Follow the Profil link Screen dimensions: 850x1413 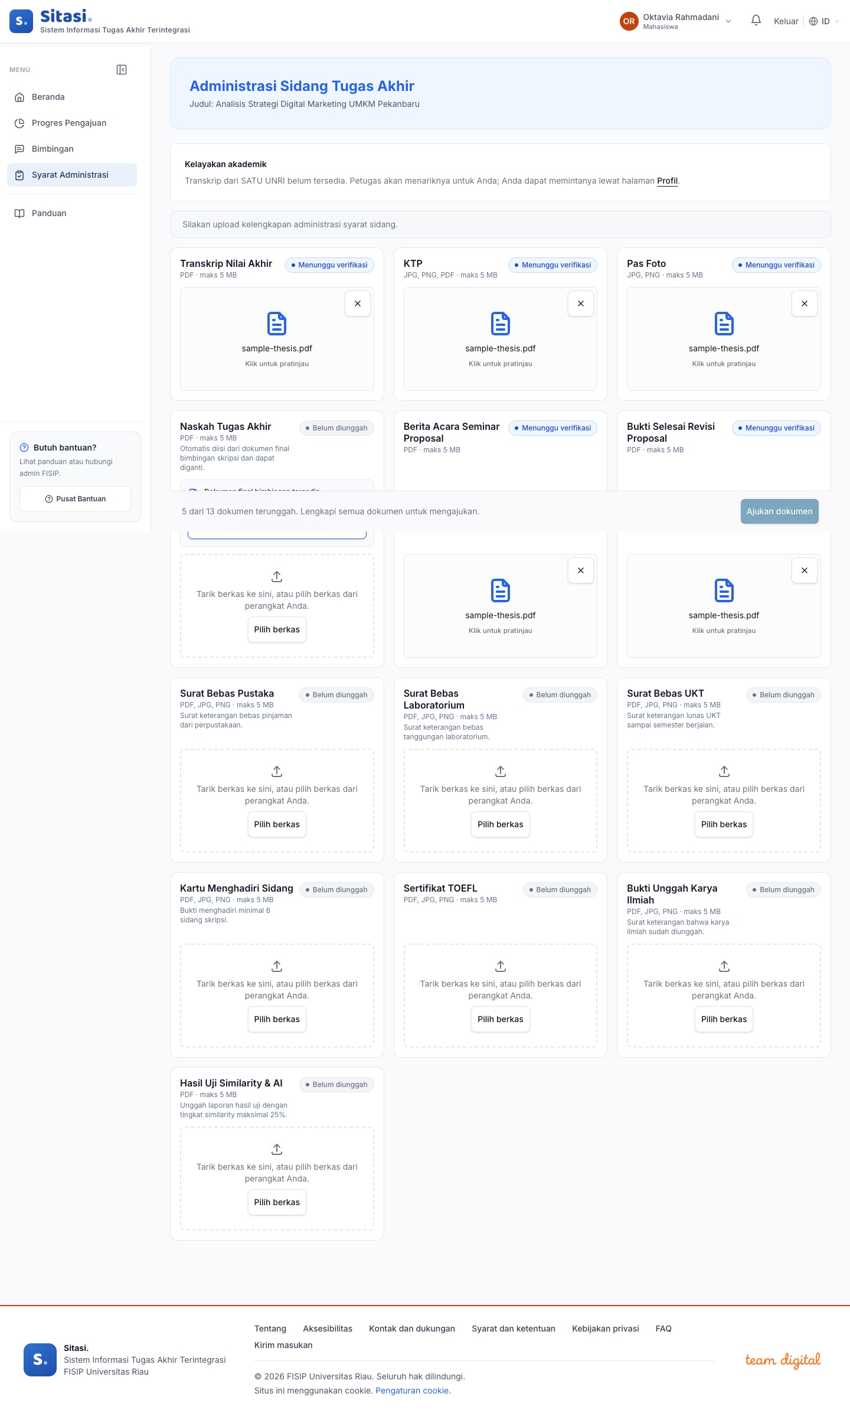(x=667, y=181)
